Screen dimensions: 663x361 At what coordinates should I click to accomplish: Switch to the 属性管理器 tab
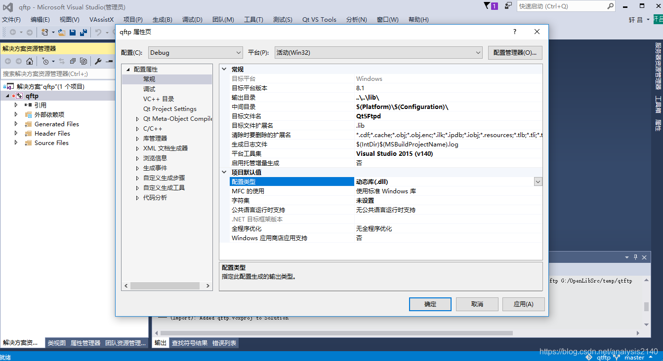pyautogui.click(x=85, y=343)
